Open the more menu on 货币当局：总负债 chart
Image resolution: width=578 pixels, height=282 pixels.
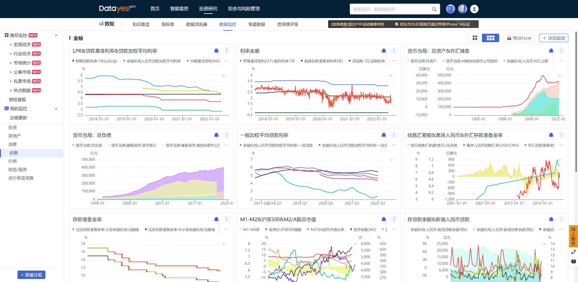(x=227, y=135)
